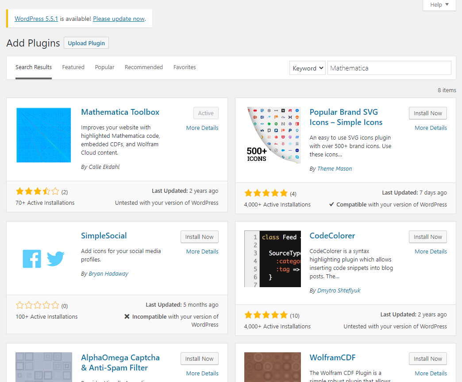Click the CodeColorer code snippet thumbnail
Image resolution: width=462 pixels, height=382 pixels.
(273, 259)
